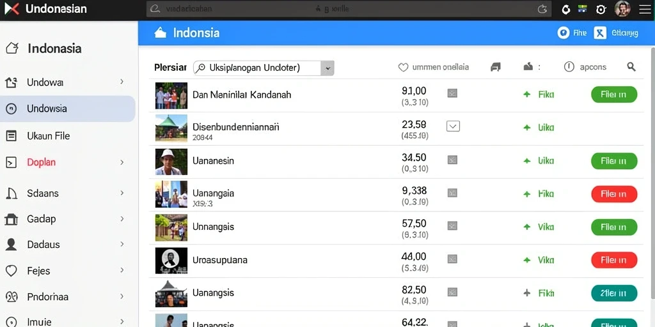The image size is (655, 327).
Task: Click value 9,338 in Uanangaia row
Action: (x=414, y=190)
